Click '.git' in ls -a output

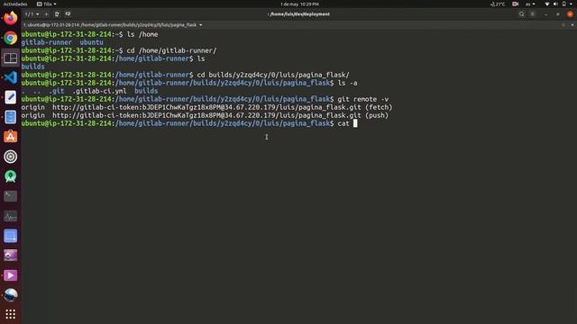click(x=58, y=91)
